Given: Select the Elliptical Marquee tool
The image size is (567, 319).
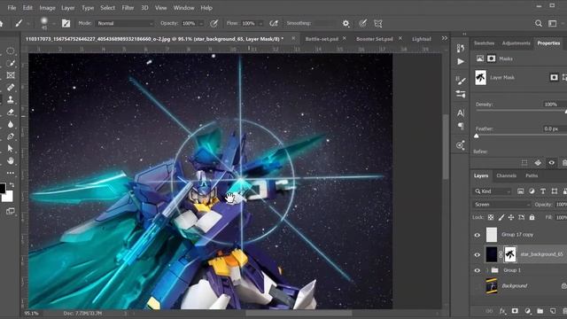Looking at the screenshot, I should (x=11, y=51).
